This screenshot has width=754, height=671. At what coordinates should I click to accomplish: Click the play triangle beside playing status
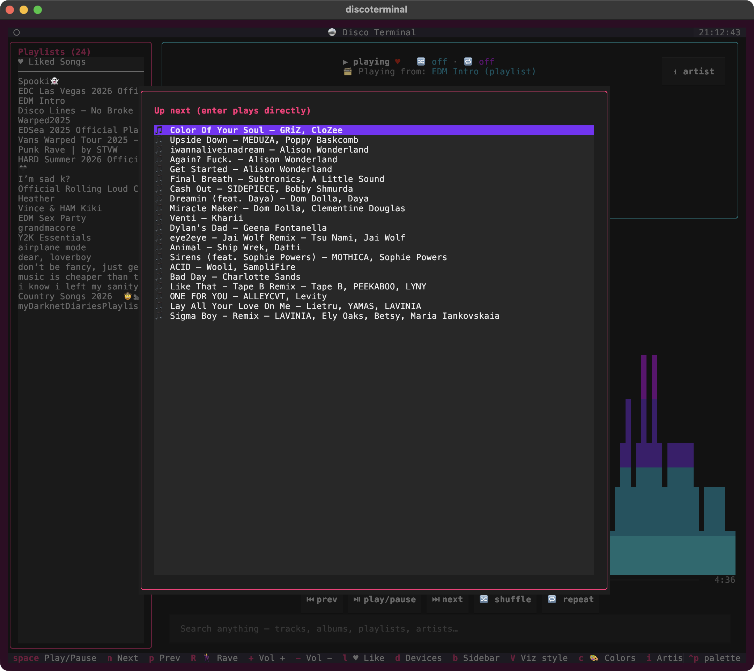[345, 61]
